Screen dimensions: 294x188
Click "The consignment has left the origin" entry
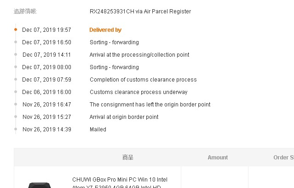pyautogui.click(x=150, y=105)
